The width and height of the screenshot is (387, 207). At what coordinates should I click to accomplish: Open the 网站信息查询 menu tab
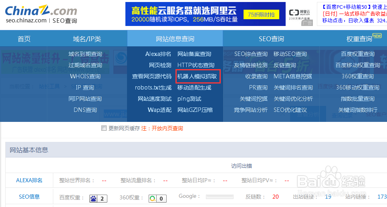[175, 39]
